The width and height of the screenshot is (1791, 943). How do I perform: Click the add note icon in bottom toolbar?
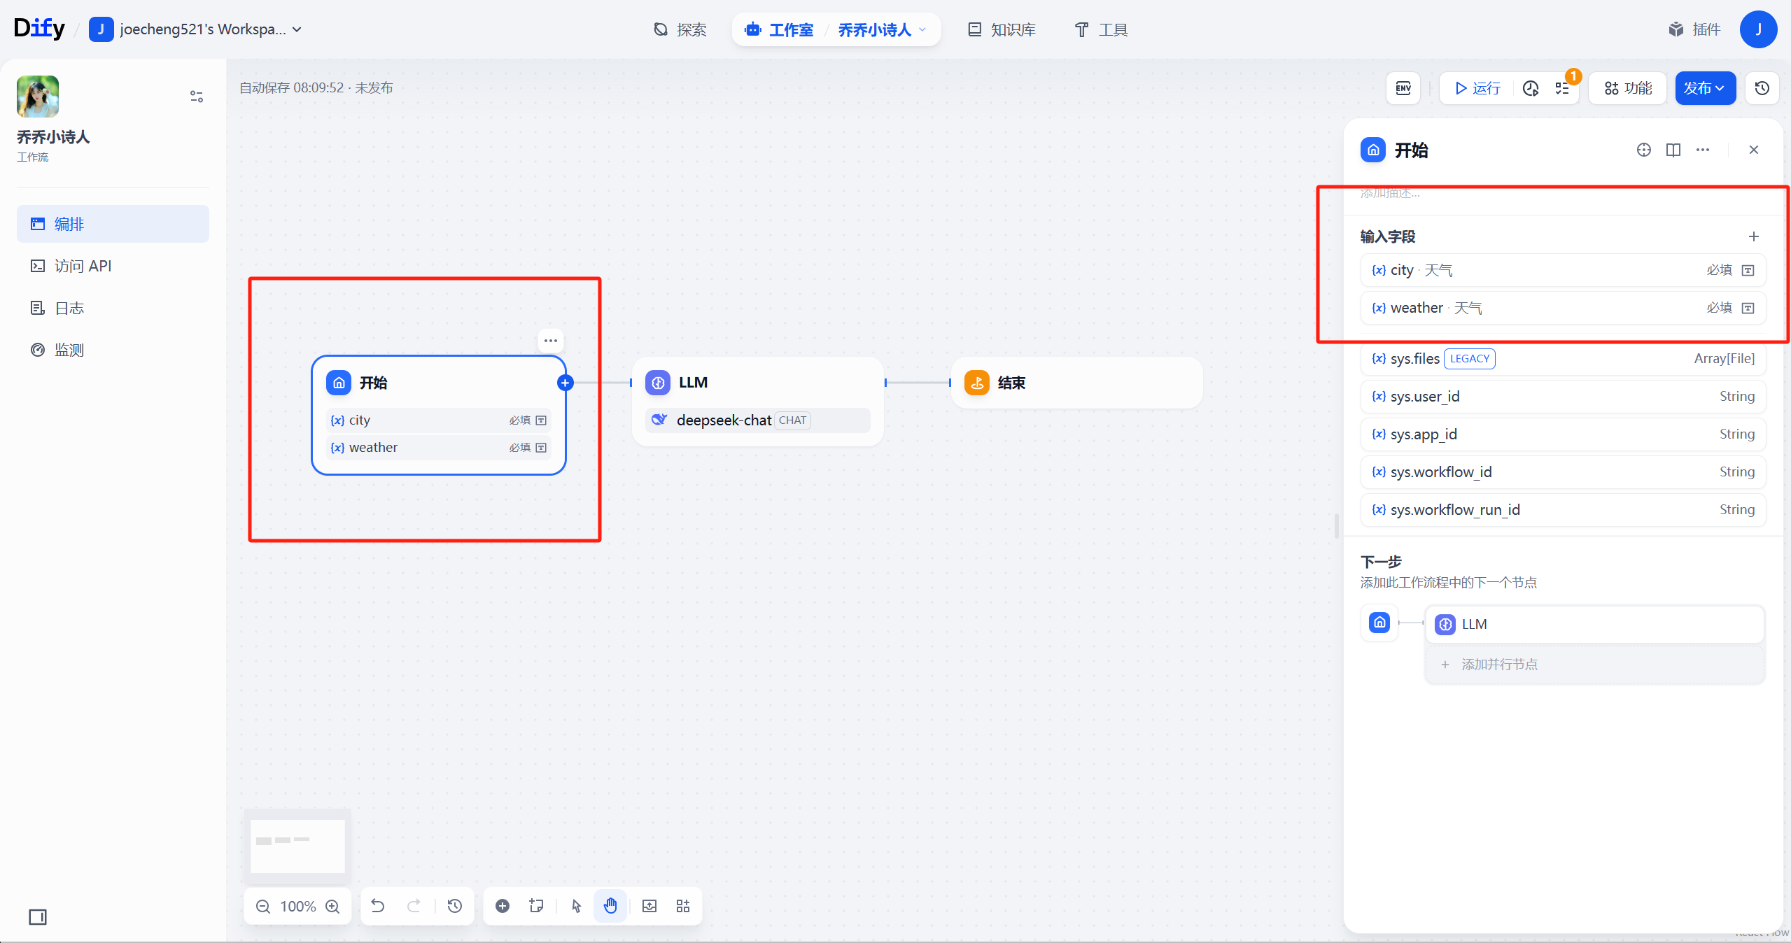click(536, 906)
